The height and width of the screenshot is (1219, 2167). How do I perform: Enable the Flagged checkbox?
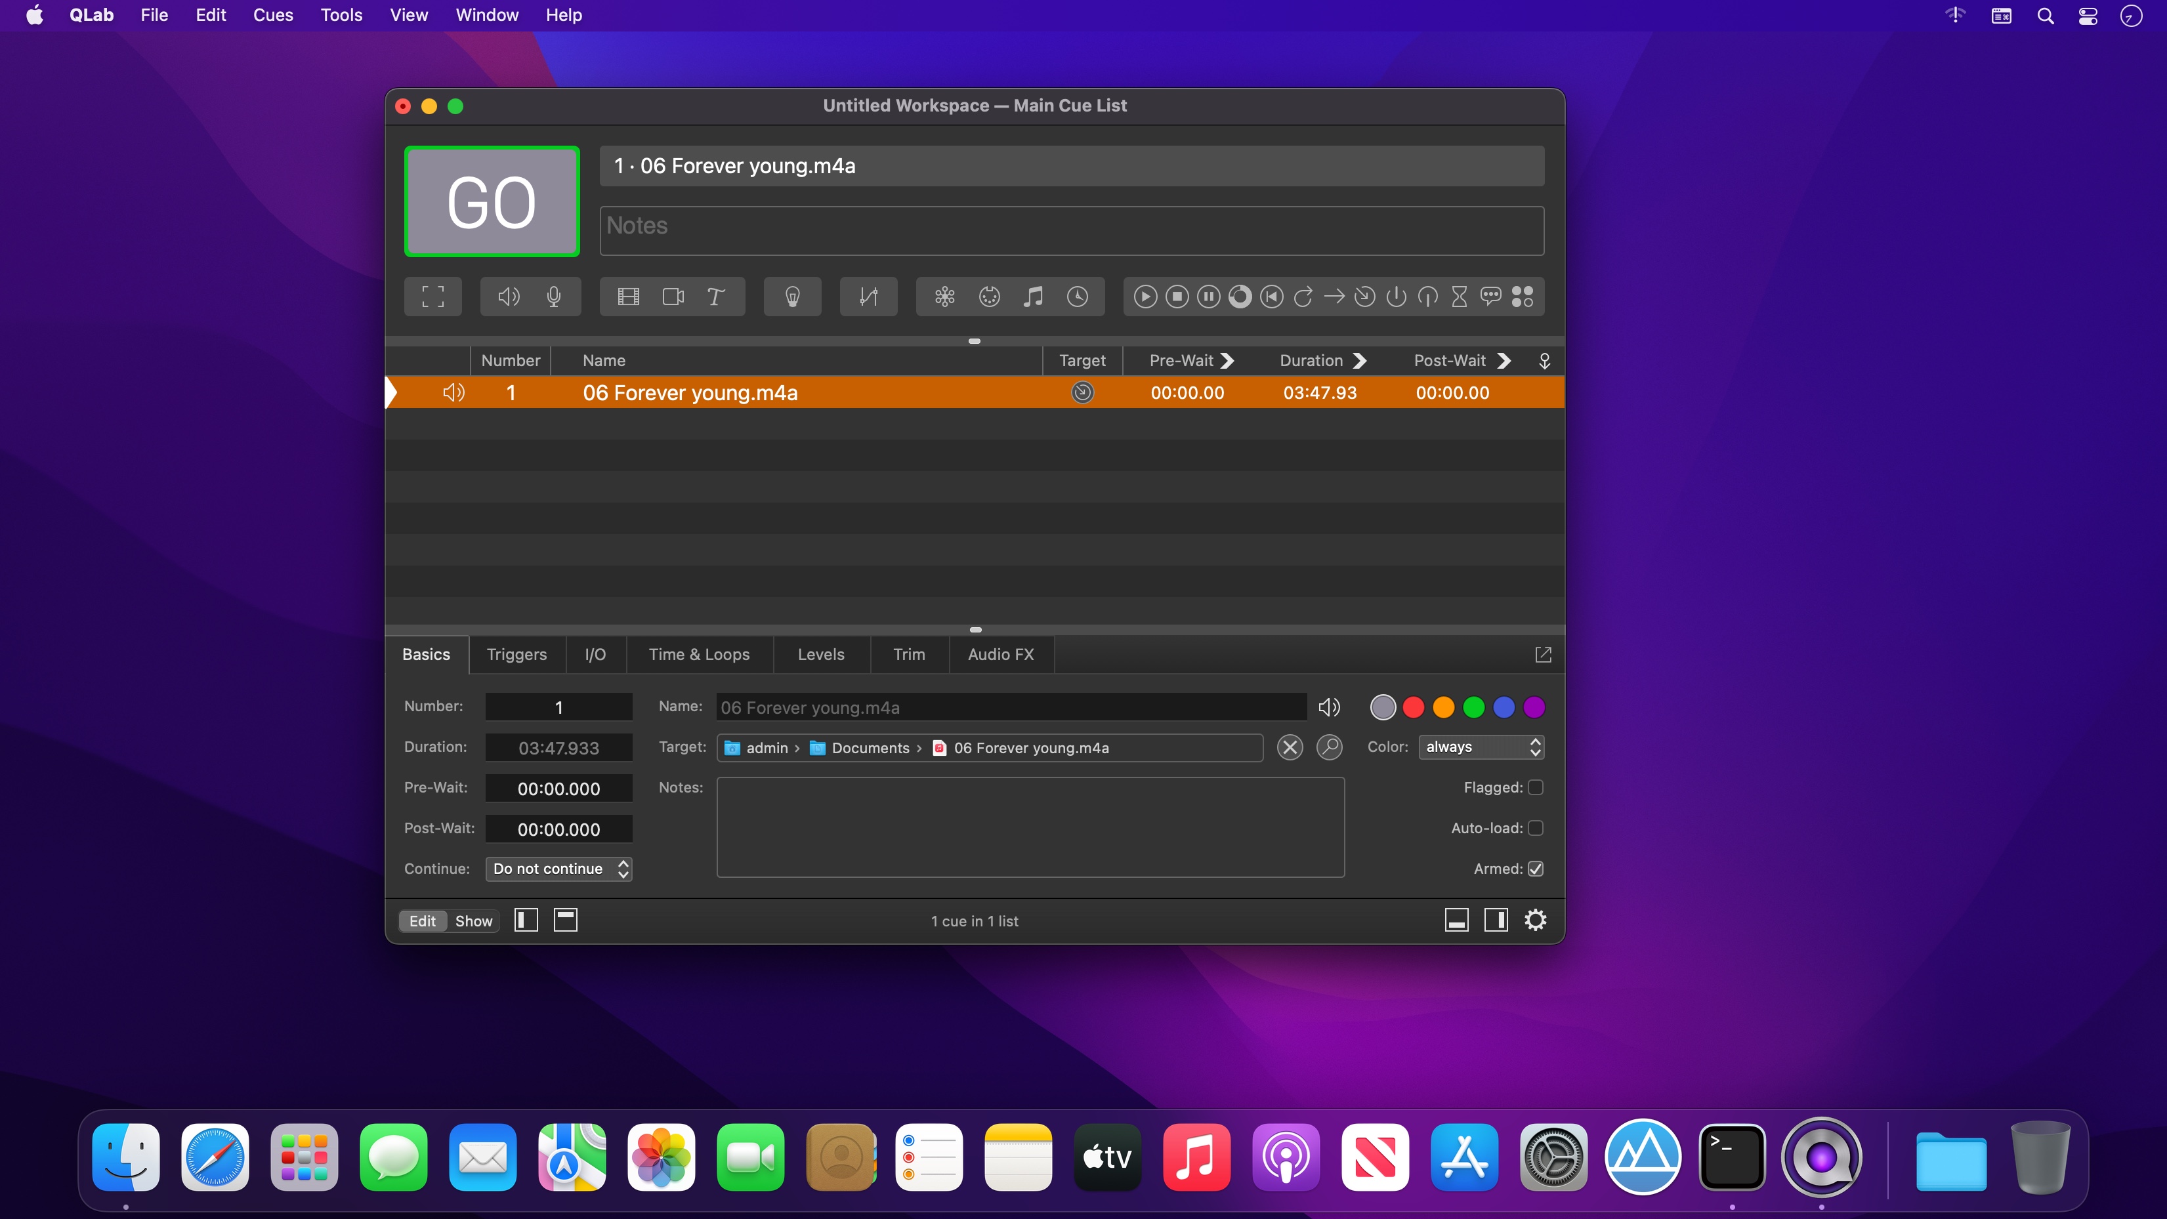pos(1535,787)
